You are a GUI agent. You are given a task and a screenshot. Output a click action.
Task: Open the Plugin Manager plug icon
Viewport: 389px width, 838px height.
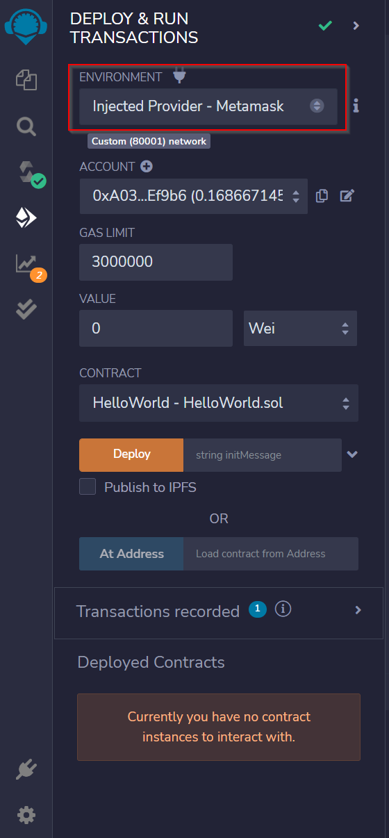[x=26, y=770]
